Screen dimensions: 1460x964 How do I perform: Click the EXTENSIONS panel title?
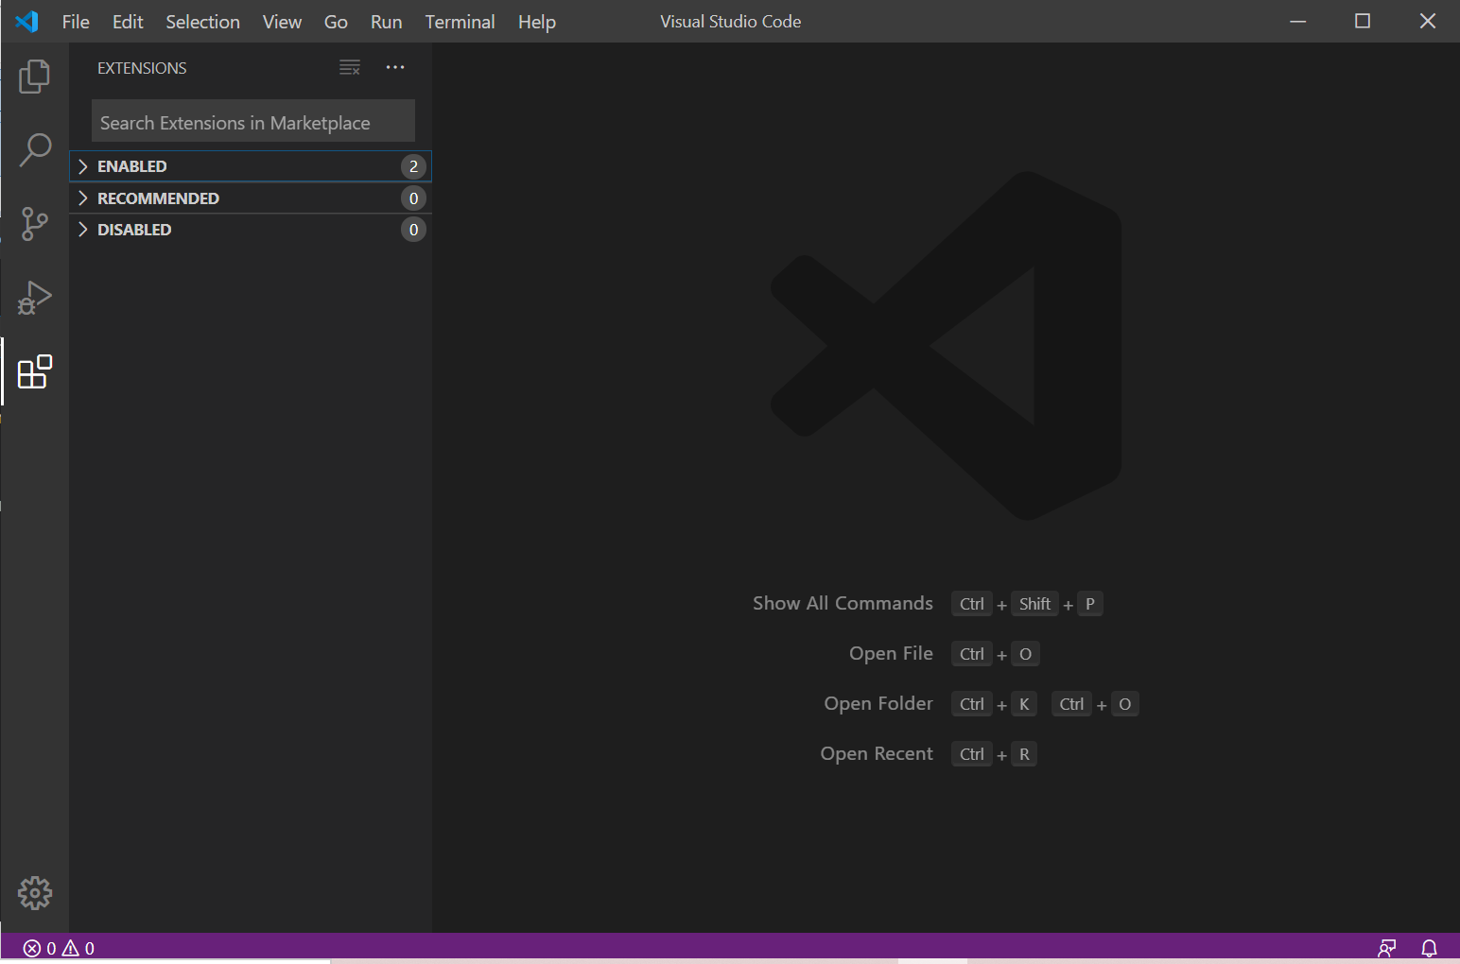142,68
